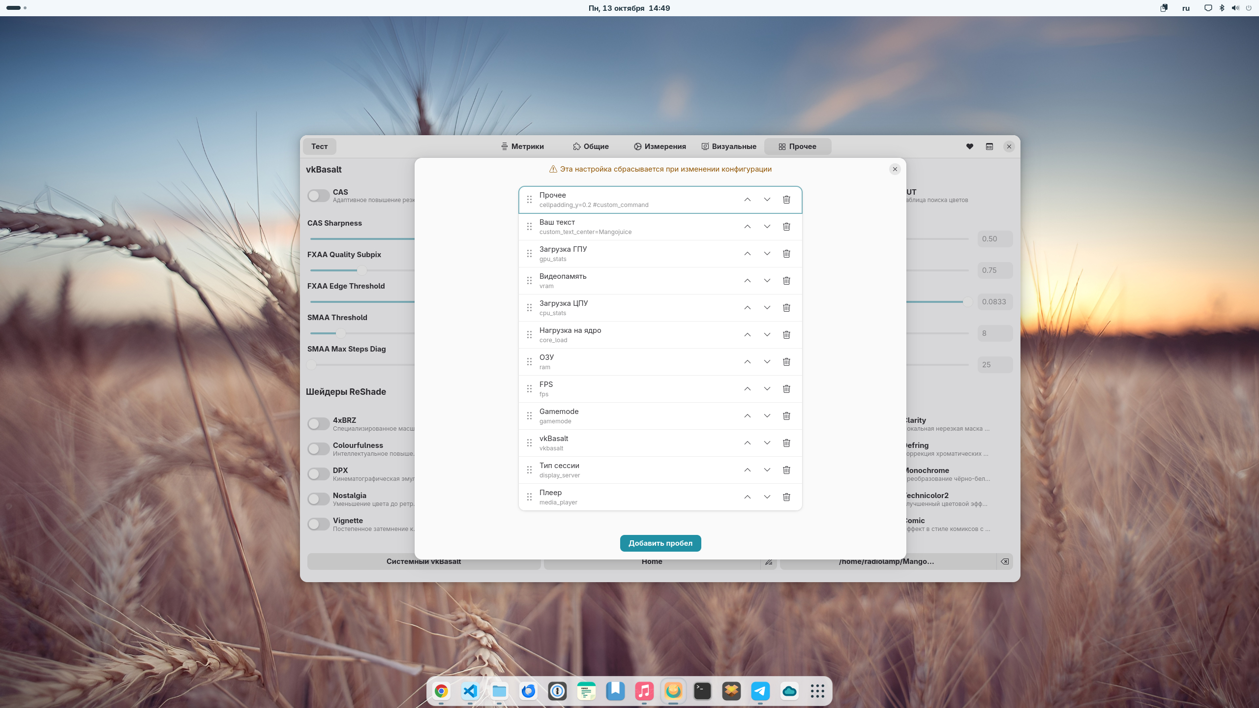Viewport: 1259px width, 708px height.
Task: Click drag handle of Плеер row
Action: (529, 497)
